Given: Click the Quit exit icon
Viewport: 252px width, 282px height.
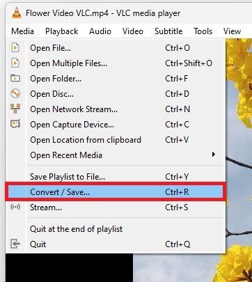Looking at the screenshot, I should click(x=15, y=244).
